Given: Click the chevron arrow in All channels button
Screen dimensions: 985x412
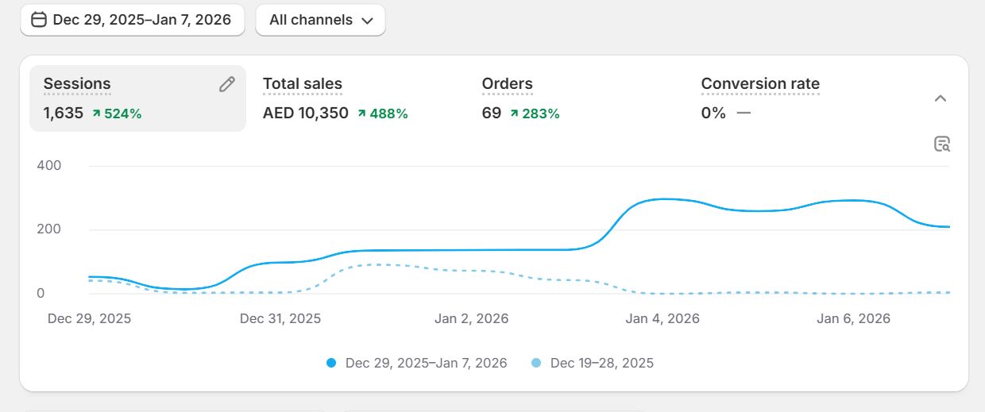Looking at the screenshot, I should tap(367, 21).
